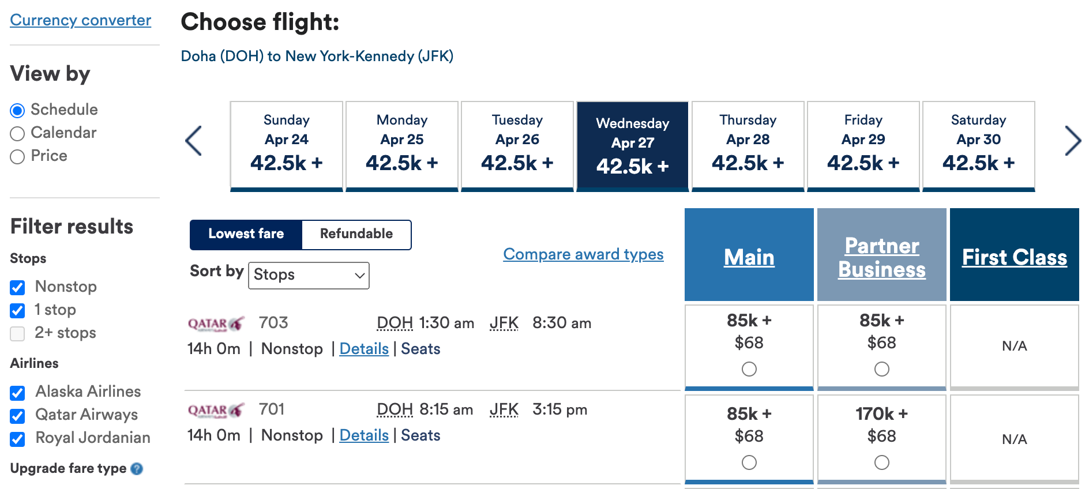Image resolution: width=1089 pixels, height=489 pixels.
Task: Select the 85k Main fare for flight 703
Action: (x=748, y=368)
